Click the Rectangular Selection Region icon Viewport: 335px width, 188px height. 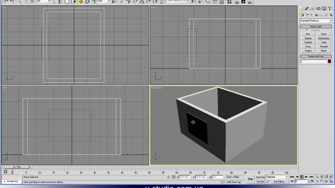tap(67, 2)
